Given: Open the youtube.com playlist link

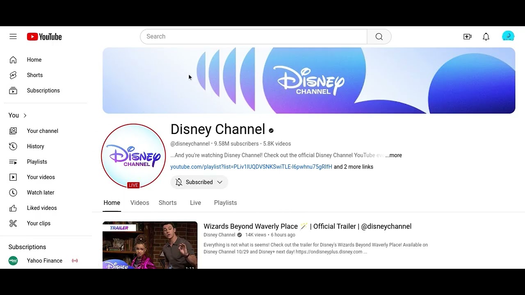Looking at the screenshot, I should [x=251, y=167].
